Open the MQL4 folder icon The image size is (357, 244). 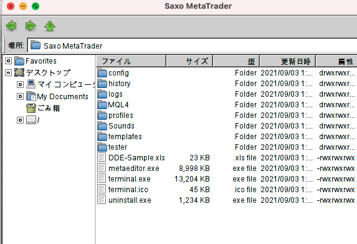pos(102,105)
